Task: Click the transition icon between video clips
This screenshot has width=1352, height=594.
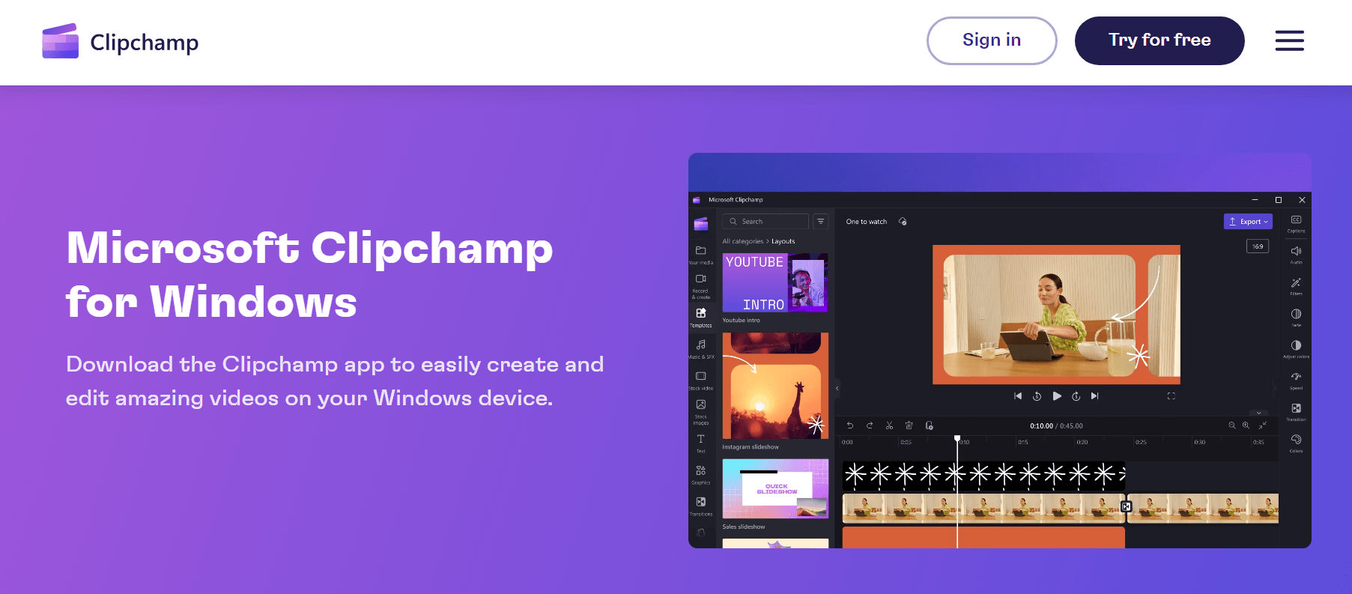Action: pyautogui.click(x=1126, y=507)
